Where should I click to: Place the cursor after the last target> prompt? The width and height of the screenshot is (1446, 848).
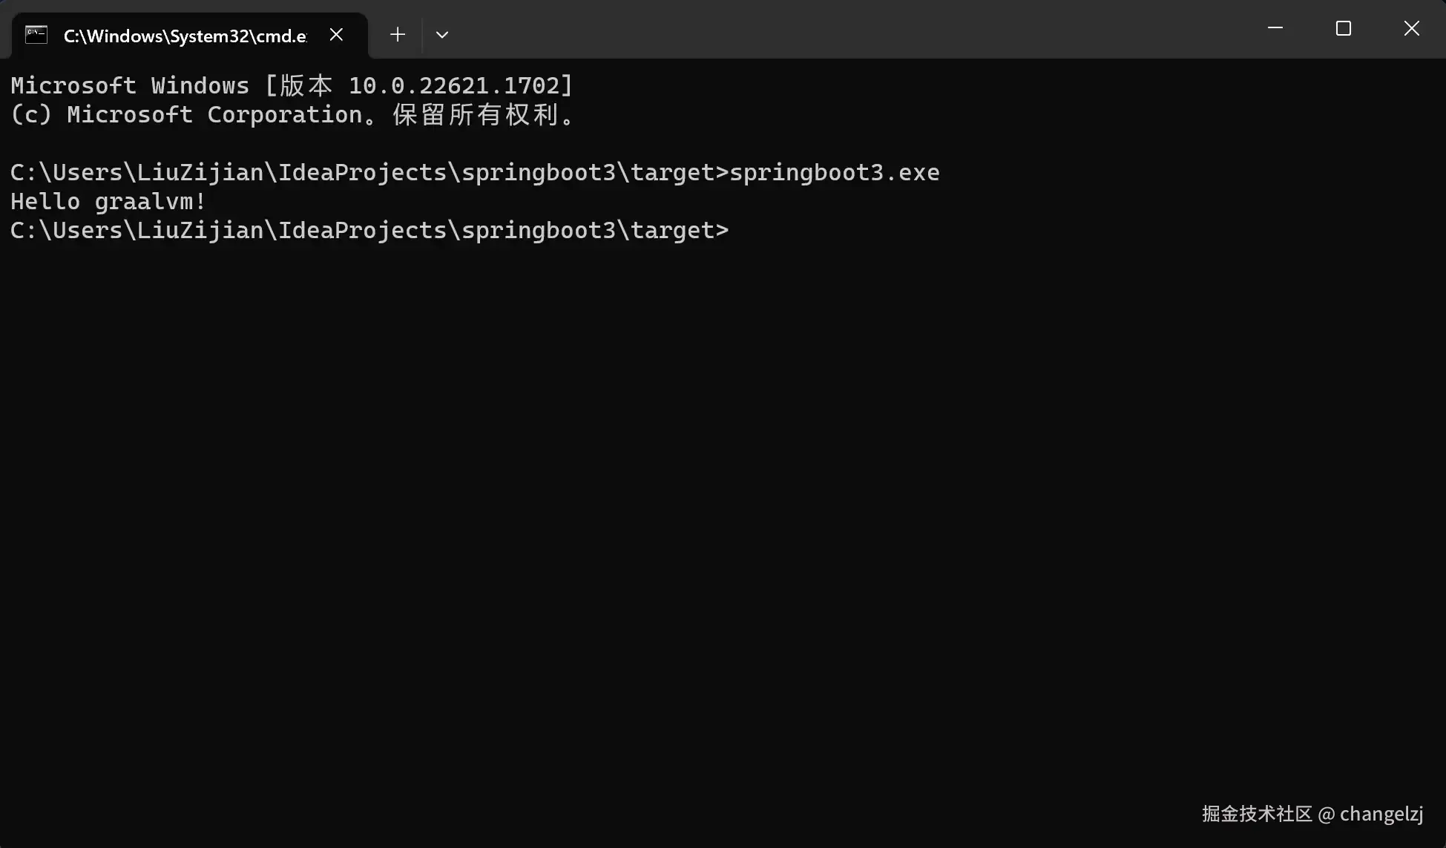[734, 231]
